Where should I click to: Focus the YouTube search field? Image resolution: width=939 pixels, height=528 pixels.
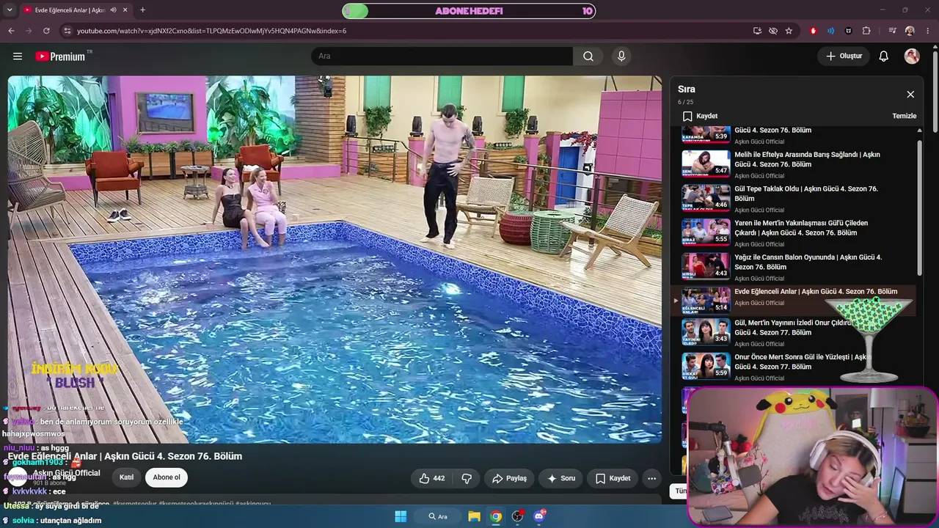[442, 56]
